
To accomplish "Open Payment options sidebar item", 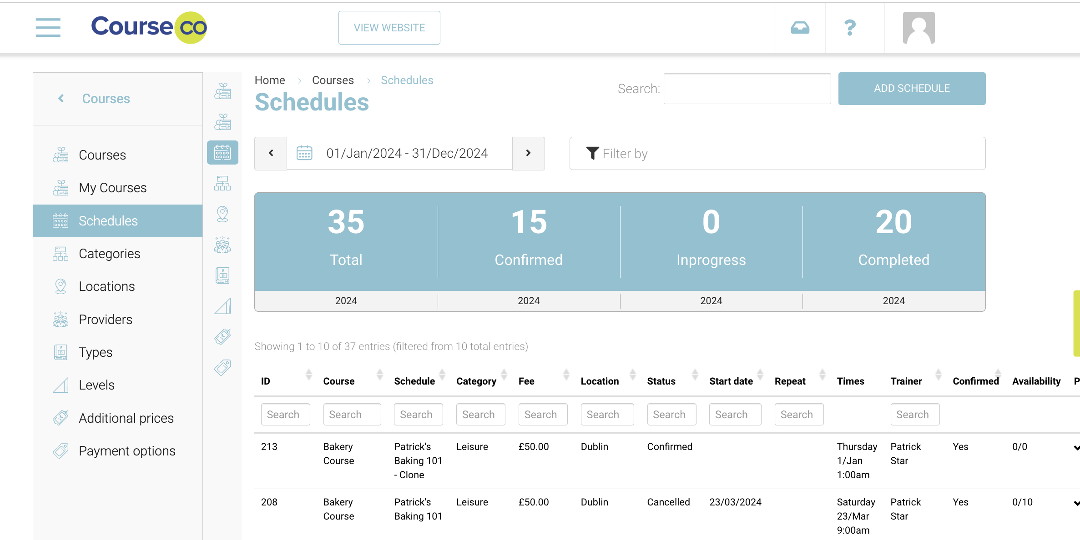I will [127, 451].
